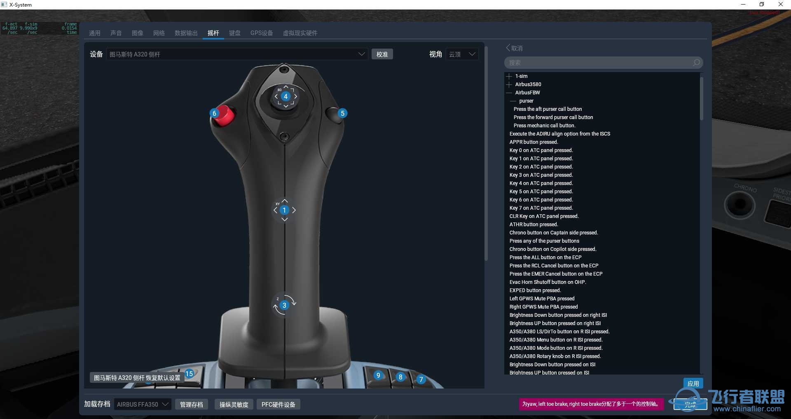Click the 应用 apply button
Screen dimensions: 791x419
click(693, 384)
